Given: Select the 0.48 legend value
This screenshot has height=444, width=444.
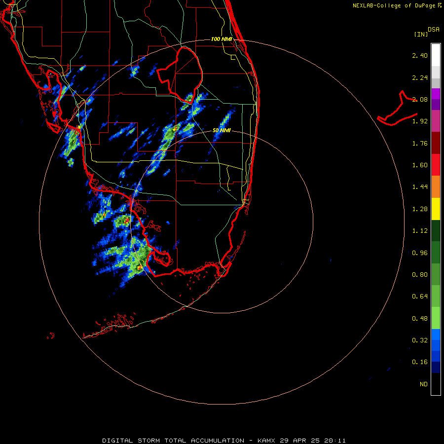Looking at the screenshot, I should point(420,319).
